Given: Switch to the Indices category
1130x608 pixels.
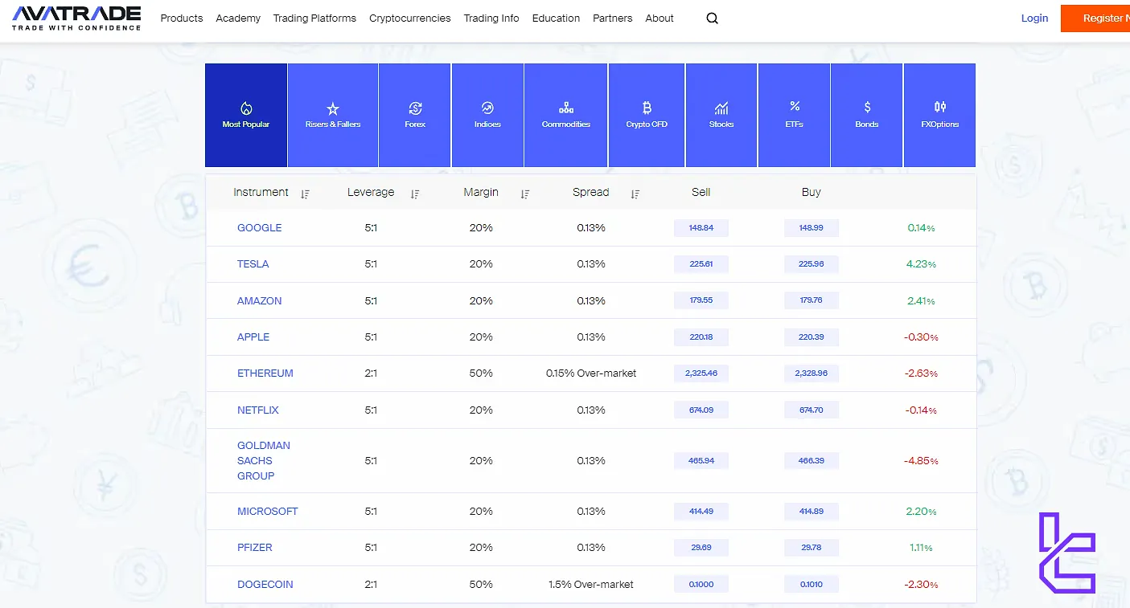Looking at the screenshot, I should tap(487, 115).
